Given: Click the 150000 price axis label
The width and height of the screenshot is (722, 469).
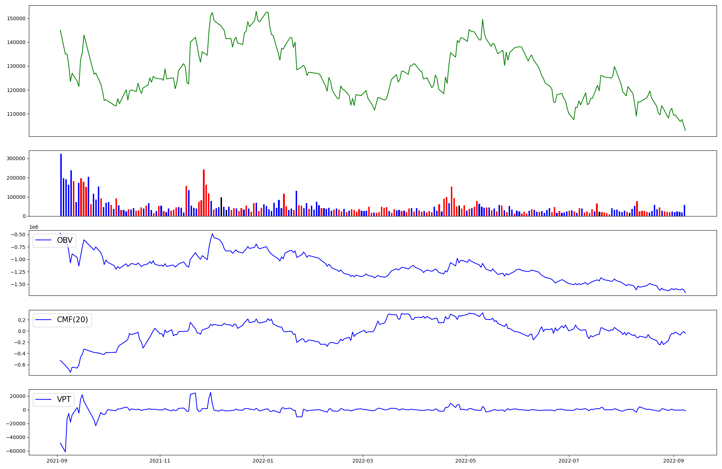Looking at the screenshot, I should [x=16, y=18].
